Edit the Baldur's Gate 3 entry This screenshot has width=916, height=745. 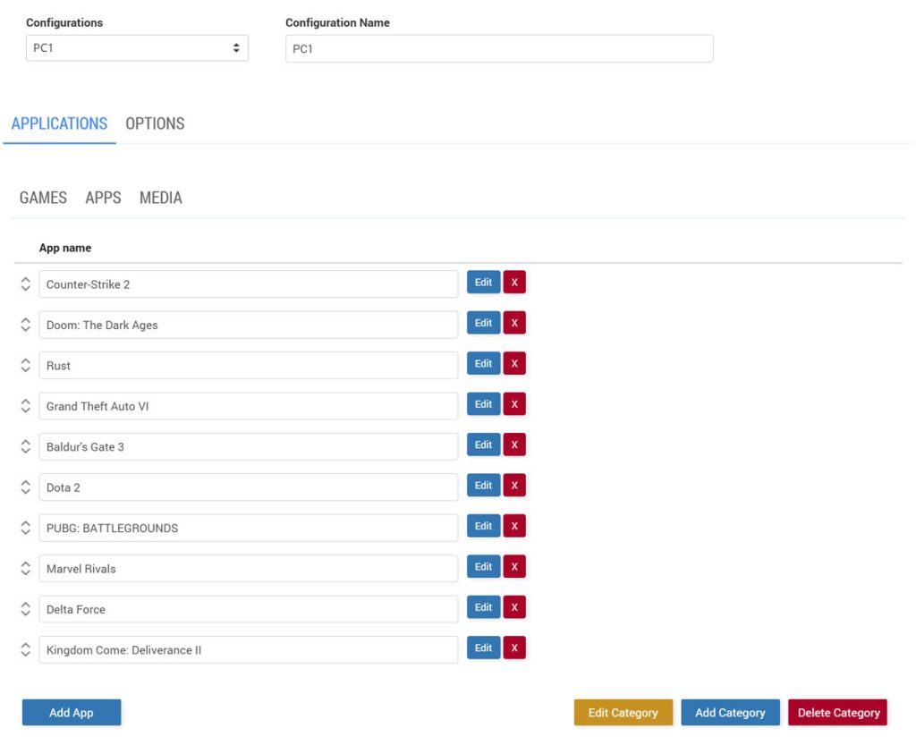click(483, 444)
